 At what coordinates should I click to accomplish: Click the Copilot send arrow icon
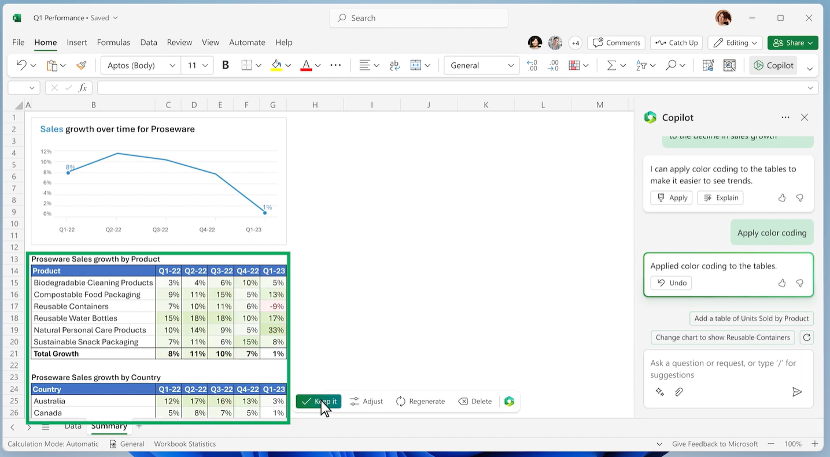pos(797,392)
